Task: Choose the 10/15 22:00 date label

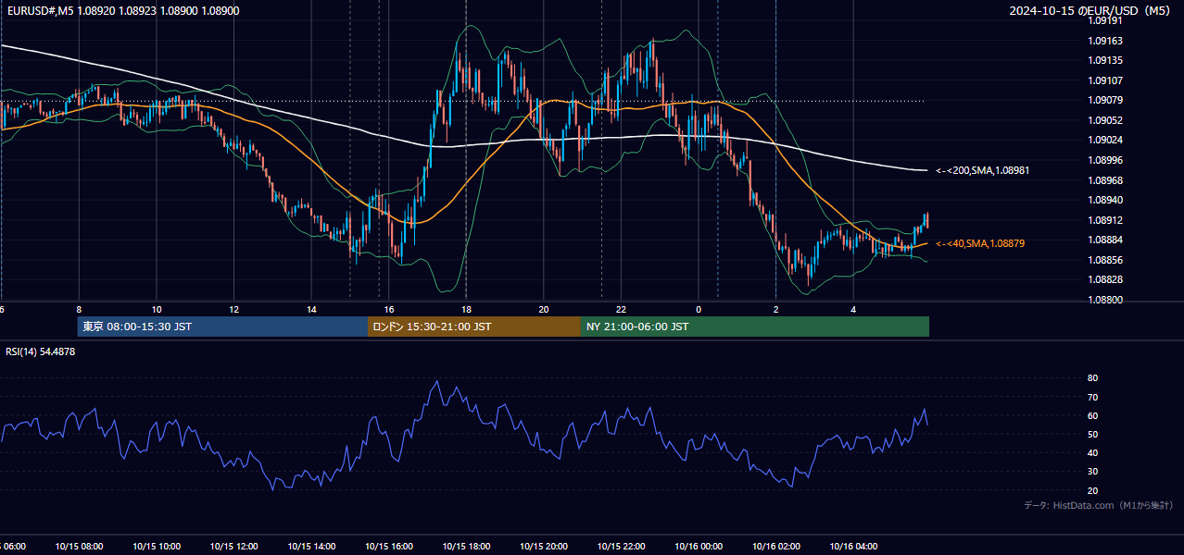Action: (x=621, y=547)
